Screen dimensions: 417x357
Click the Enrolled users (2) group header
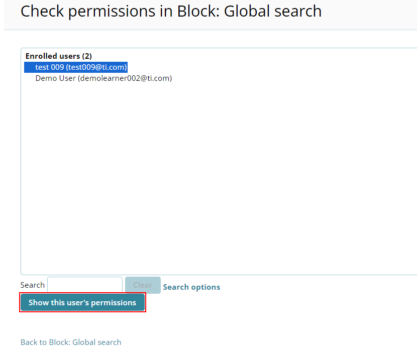pos(58,56)
